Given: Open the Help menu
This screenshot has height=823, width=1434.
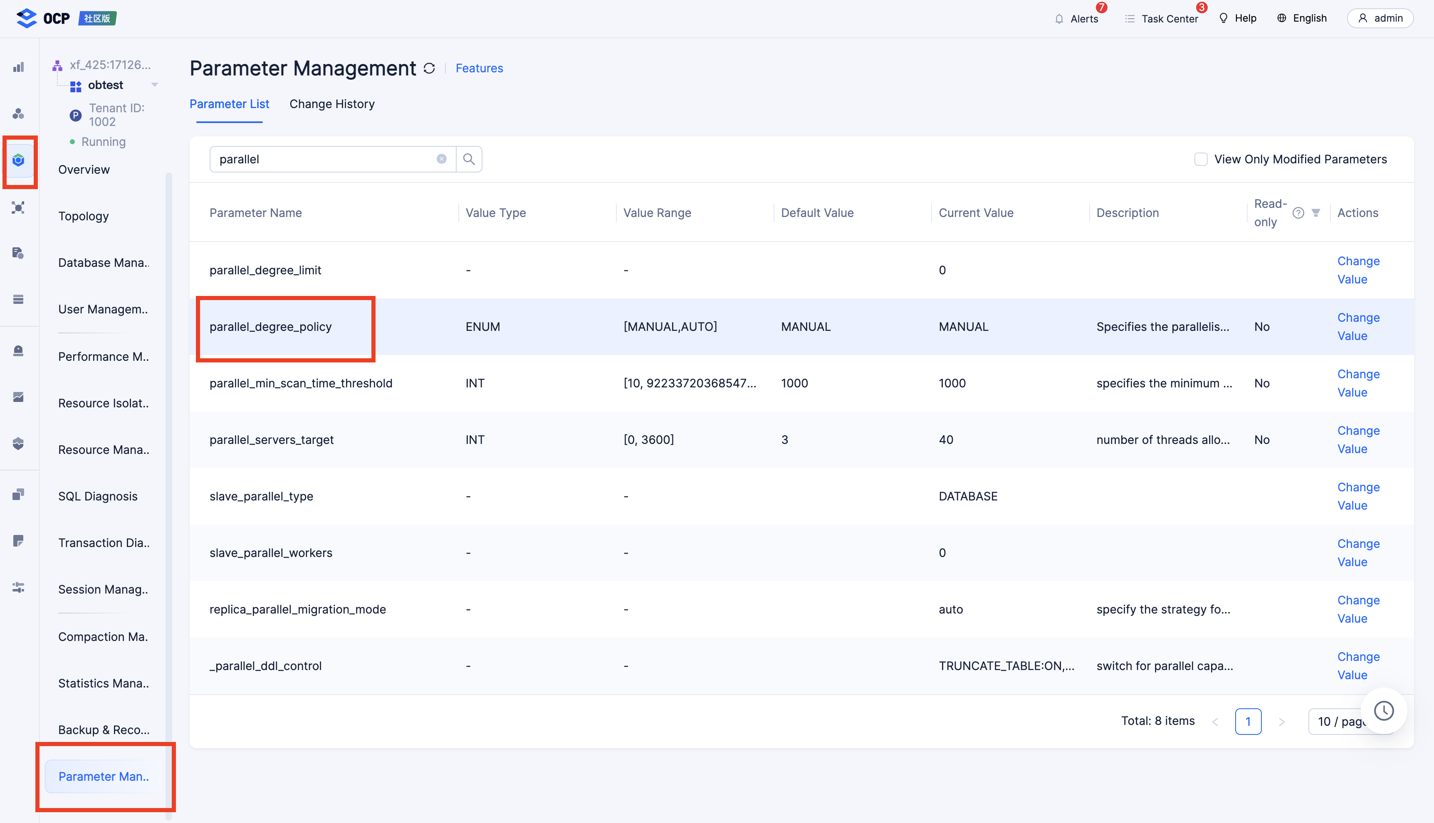Looking at the screenshot, I should tap(1238, 18).
